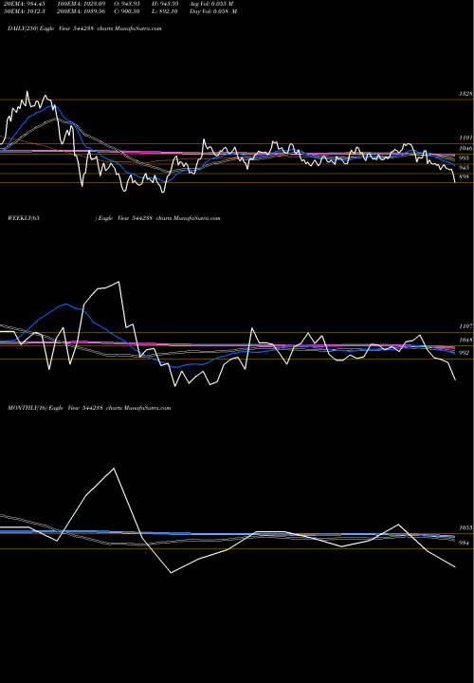The image size is (474, 683).
Task: Click the "Avg Vol" reading
Action: [211, 4]
